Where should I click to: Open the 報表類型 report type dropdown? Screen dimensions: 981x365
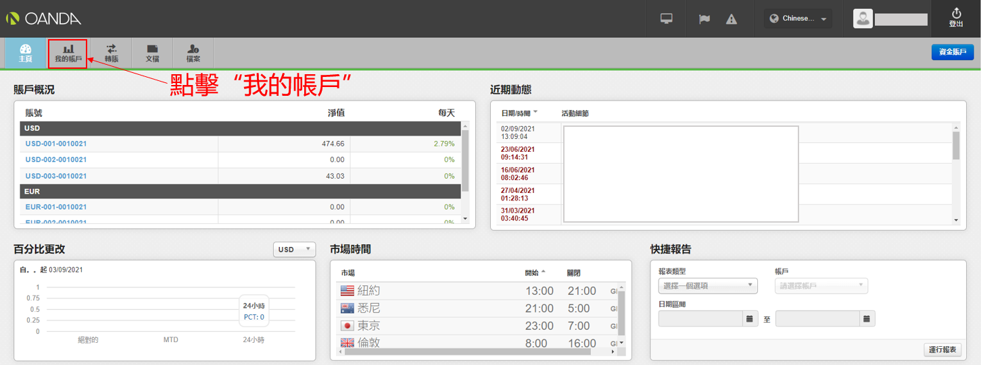707,286
